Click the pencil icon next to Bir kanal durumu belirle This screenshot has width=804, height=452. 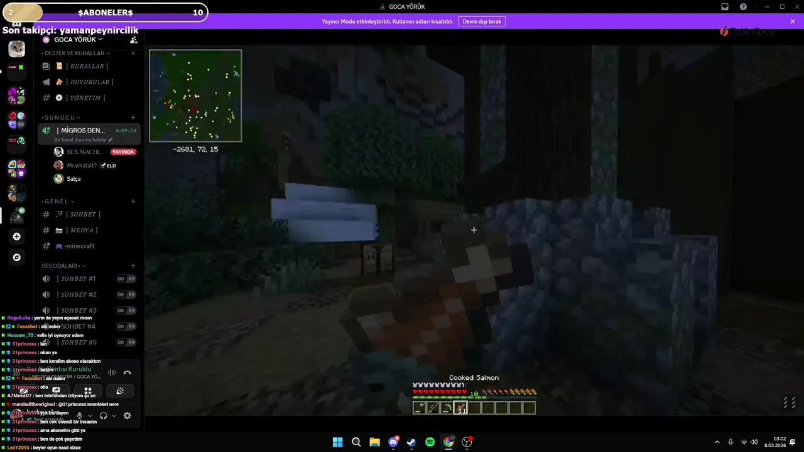point(111,140)
